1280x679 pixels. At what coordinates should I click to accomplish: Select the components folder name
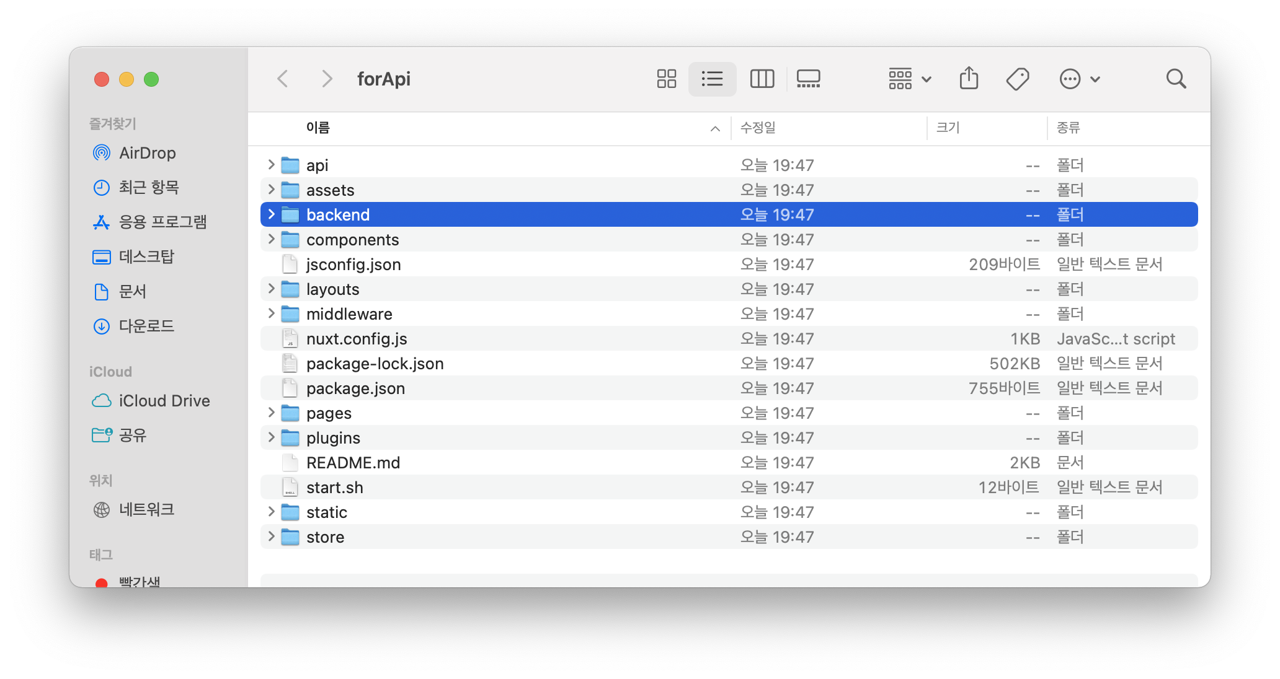352,240
